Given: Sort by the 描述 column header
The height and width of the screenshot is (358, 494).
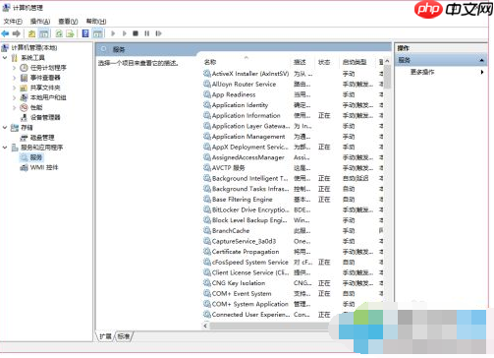Looking at the screenshot, I should tap(300, 62).
